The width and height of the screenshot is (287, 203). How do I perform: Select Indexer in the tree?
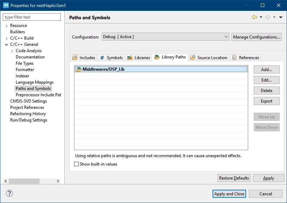[22, 76]
